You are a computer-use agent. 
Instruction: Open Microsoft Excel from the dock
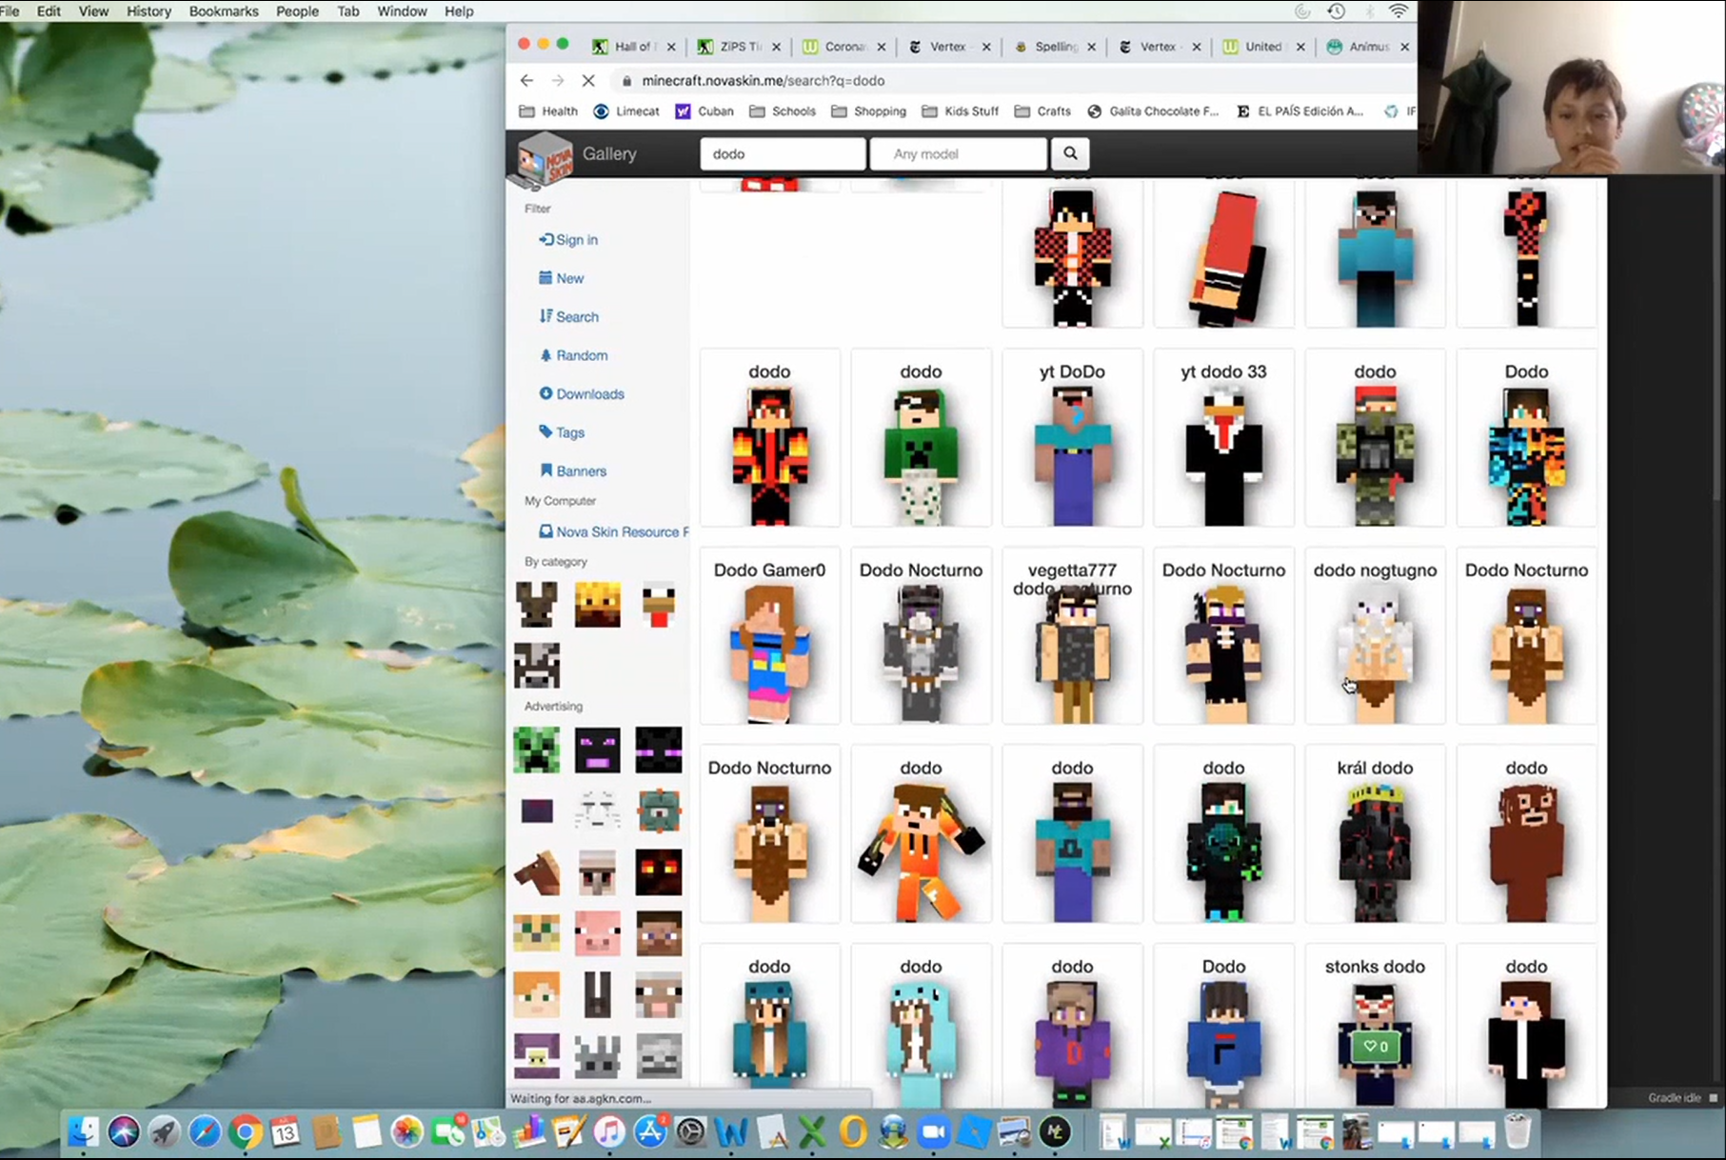(812, 1131)
